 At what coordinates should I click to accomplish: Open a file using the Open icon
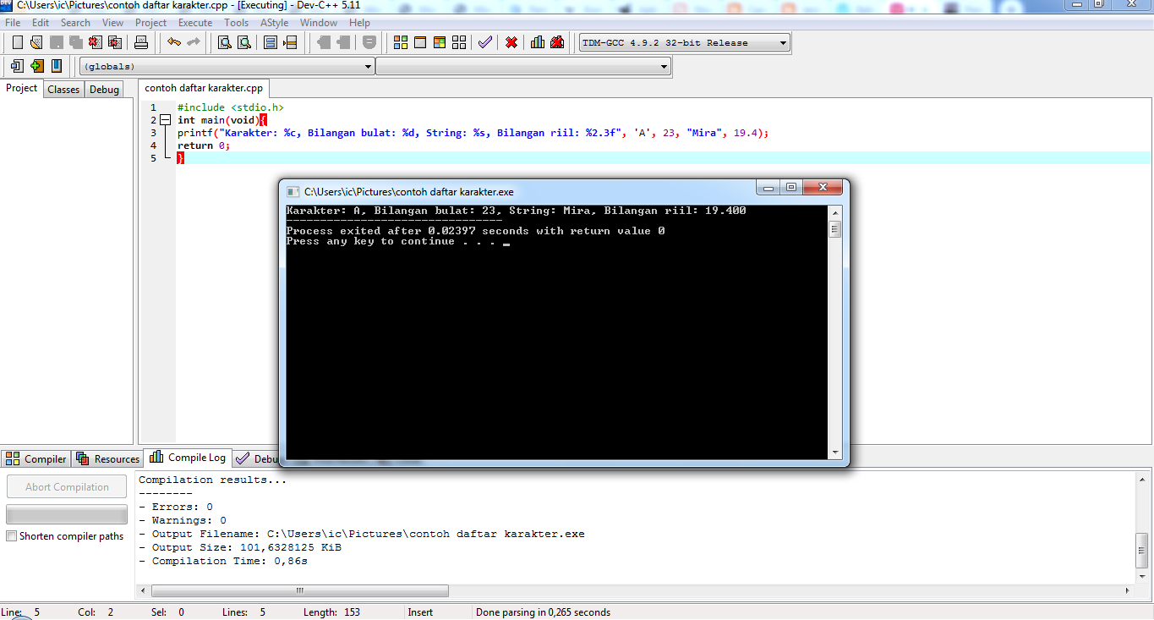click(35, 42)
